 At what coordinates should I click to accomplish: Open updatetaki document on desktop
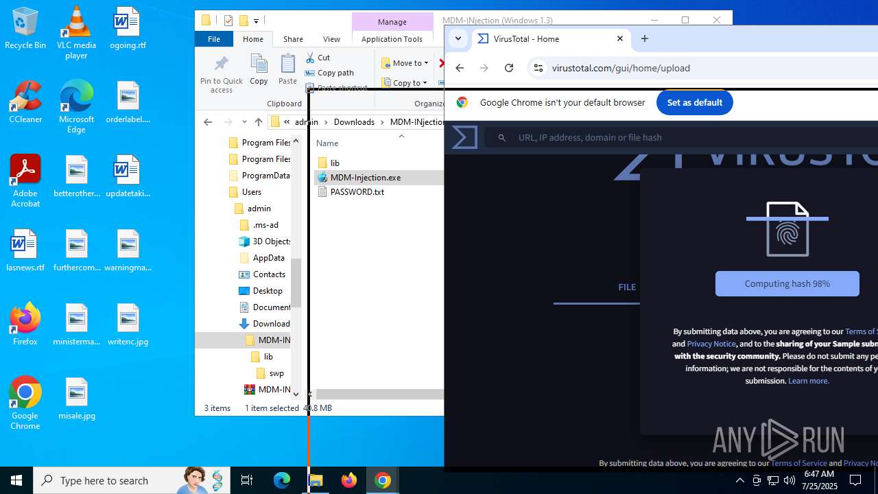[128, 177]
